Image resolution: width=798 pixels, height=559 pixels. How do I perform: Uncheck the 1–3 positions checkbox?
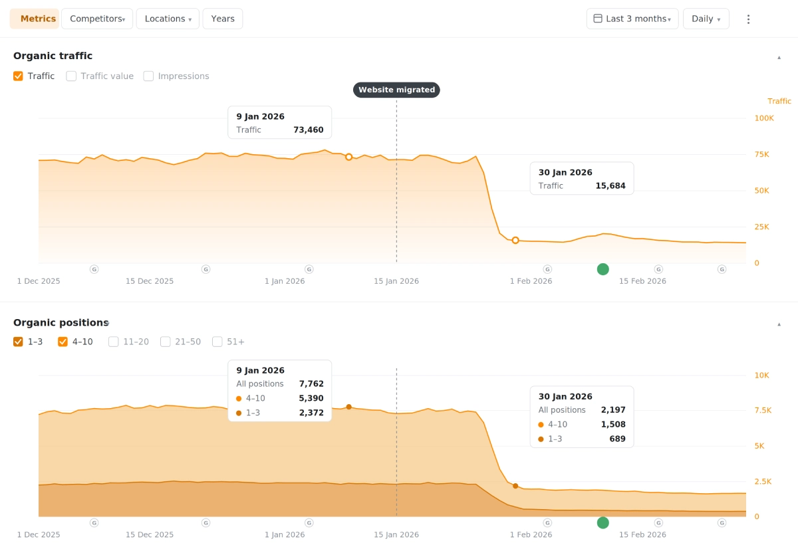[x=18, y=342]
